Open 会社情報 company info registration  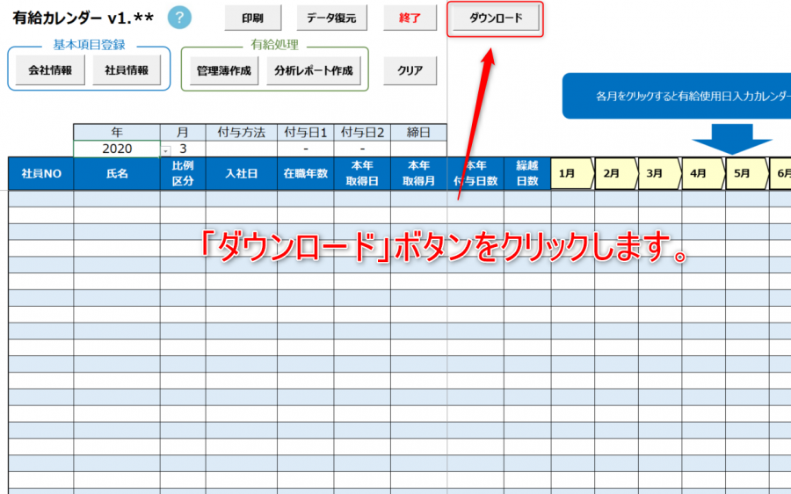pos(50,70)
